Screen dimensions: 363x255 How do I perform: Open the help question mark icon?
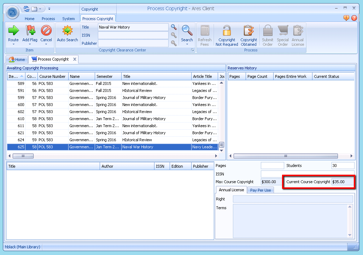click(x=354, y=18)
